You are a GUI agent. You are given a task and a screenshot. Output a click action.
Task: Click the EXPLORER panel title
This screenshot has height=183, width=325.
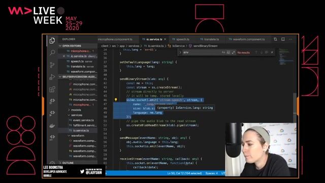click(x=69, y=39)
